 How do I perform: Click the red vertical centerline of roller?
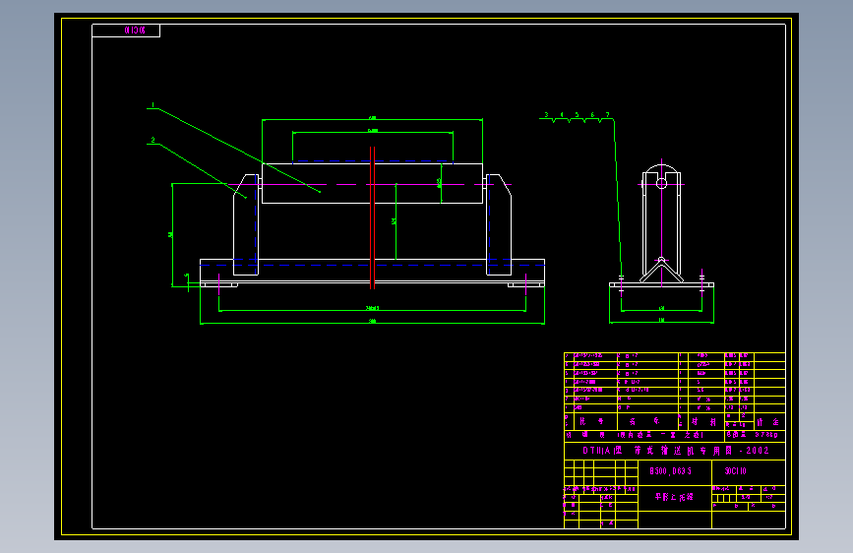[x=373, y=217]
